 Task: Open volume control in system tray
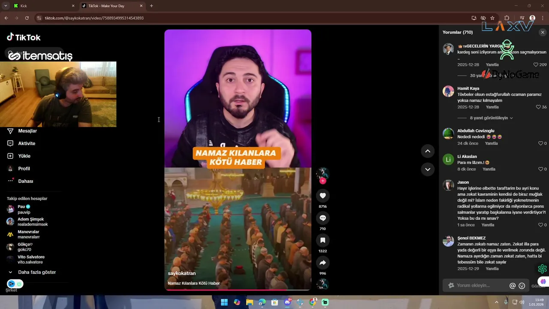click(522, 302)
